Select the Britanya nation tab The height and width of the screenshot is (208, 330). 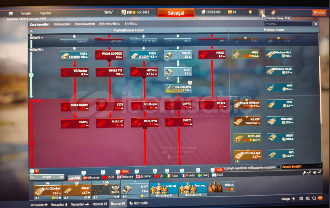point(125,177)
